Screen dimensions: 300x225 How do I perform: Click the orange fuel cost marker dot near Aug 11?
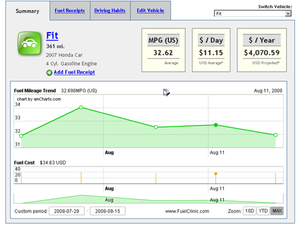click(x=216, y=173)
